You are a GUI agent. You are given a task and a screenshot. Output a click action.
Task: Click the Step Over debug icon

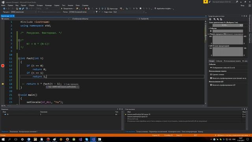pos(102,9)
